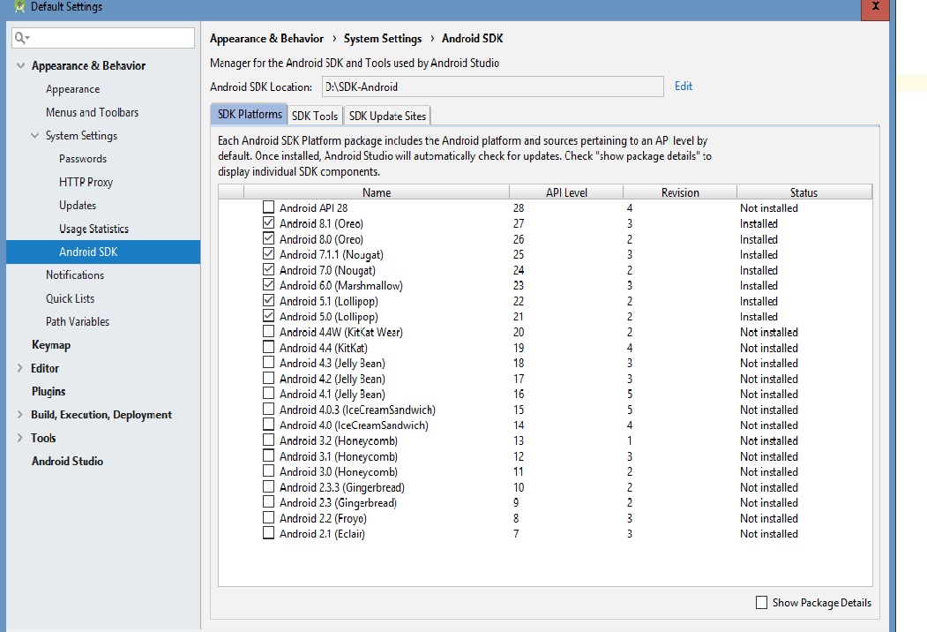Screen dimensions: 927x632
Task: Uncheck Android 6.0 (Marshmallow) checkbox
Action: pos(268,286)
